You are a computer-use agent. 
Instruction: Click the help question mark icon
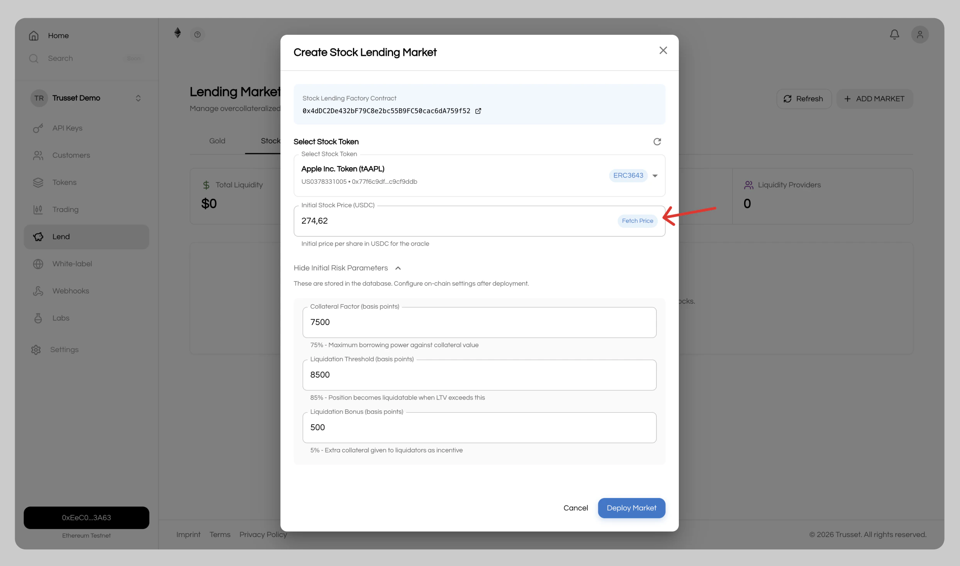(198, 34)
